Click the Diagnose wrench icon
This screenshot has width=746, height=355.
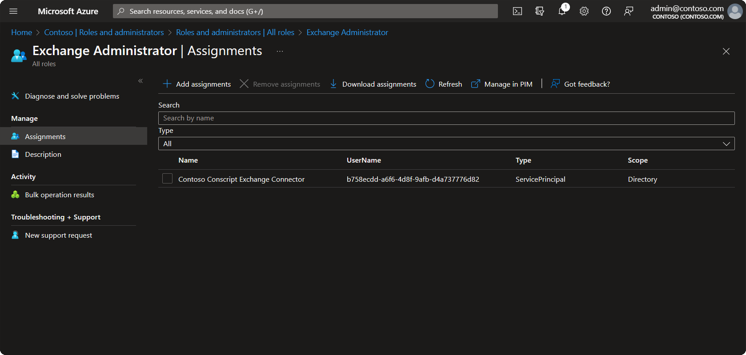click(x=15, y=96)
